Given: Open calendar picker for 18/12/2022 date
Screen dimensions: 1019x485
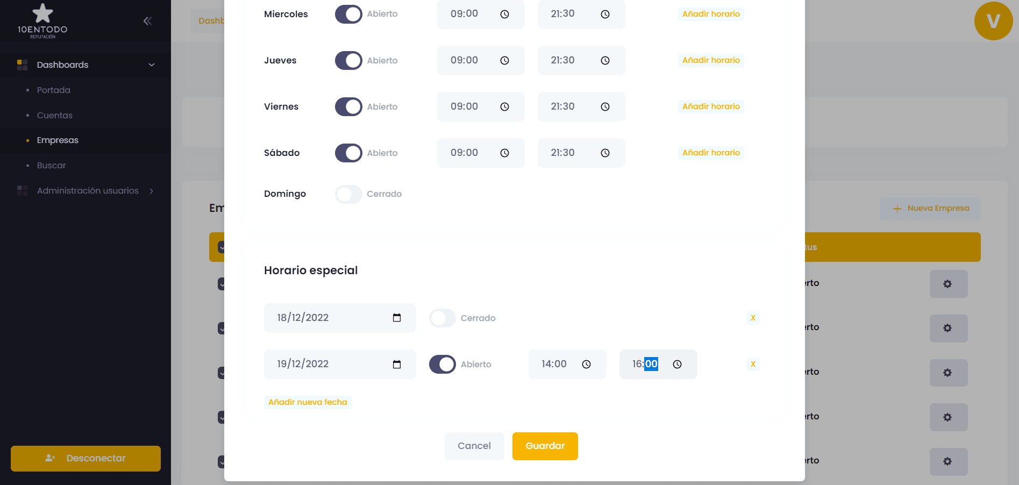Looking at the screenshot, I should tap(397, 318).
